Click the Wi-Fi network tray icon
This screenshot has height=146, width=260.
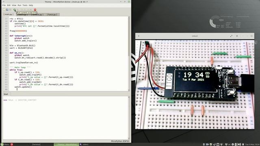pos(221,144)
